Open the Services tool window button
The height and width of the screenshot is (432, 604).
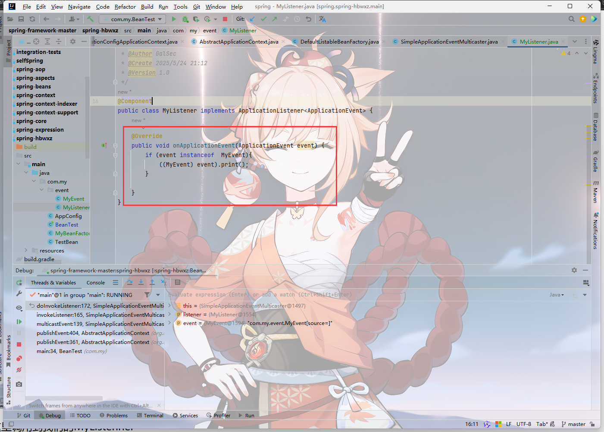(x=185, y=416)
